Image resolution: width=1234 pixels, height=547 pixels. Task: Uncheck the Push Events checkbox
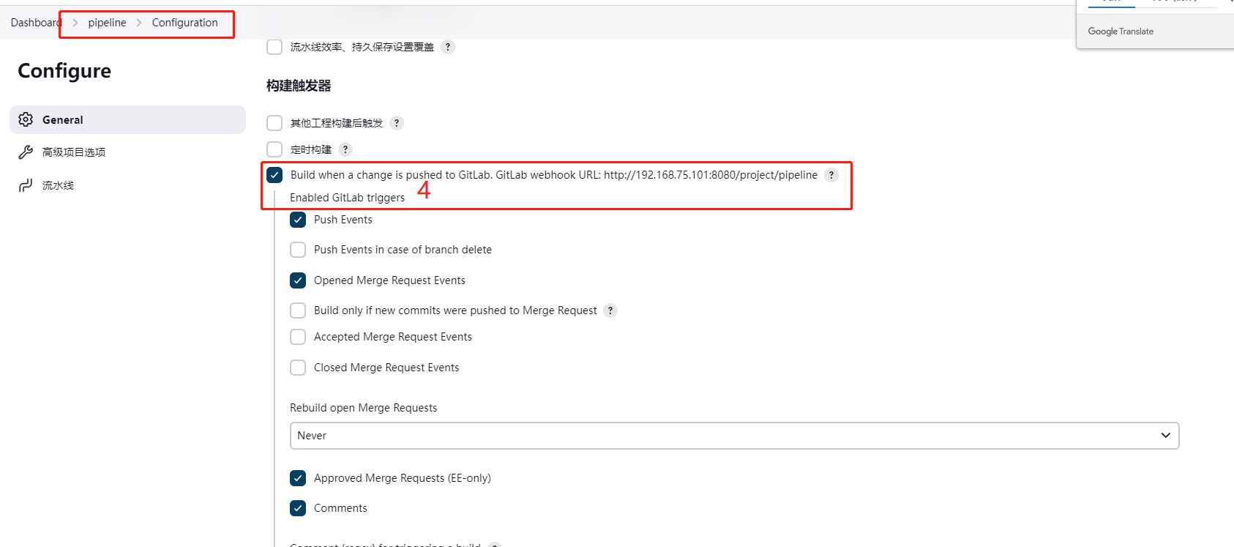coord(298,220)
